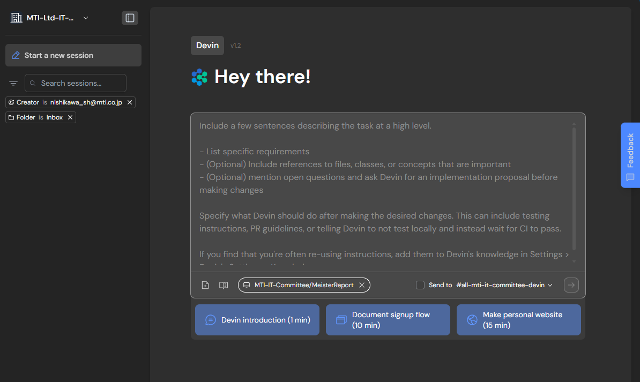Select the MTI-IT-Committee/MeisterReport machine chip
The width and height of the screenshot is (640, 382).
[x=304, y=285]
